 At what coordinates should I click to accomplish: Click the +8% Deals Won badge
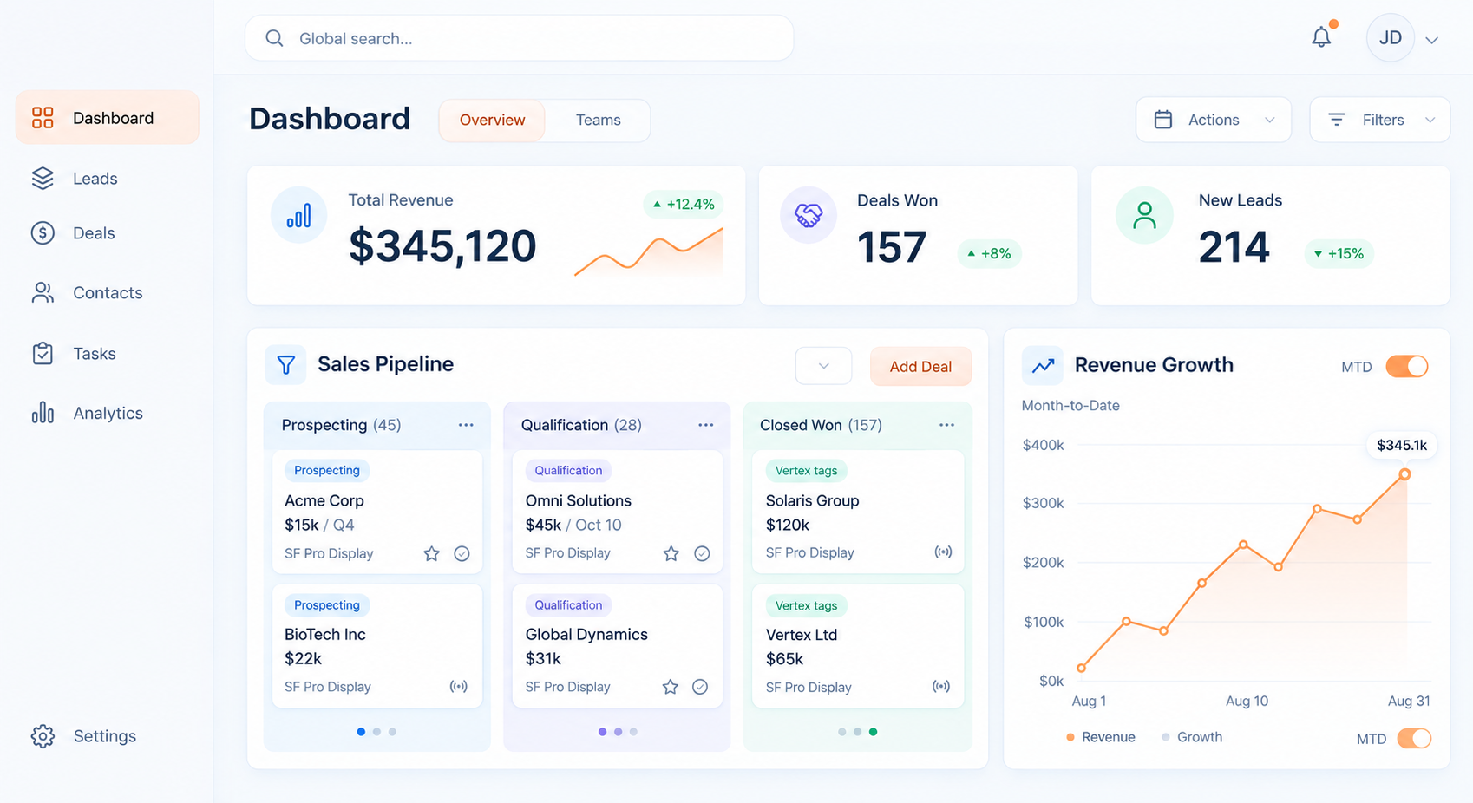click(990, 253)
